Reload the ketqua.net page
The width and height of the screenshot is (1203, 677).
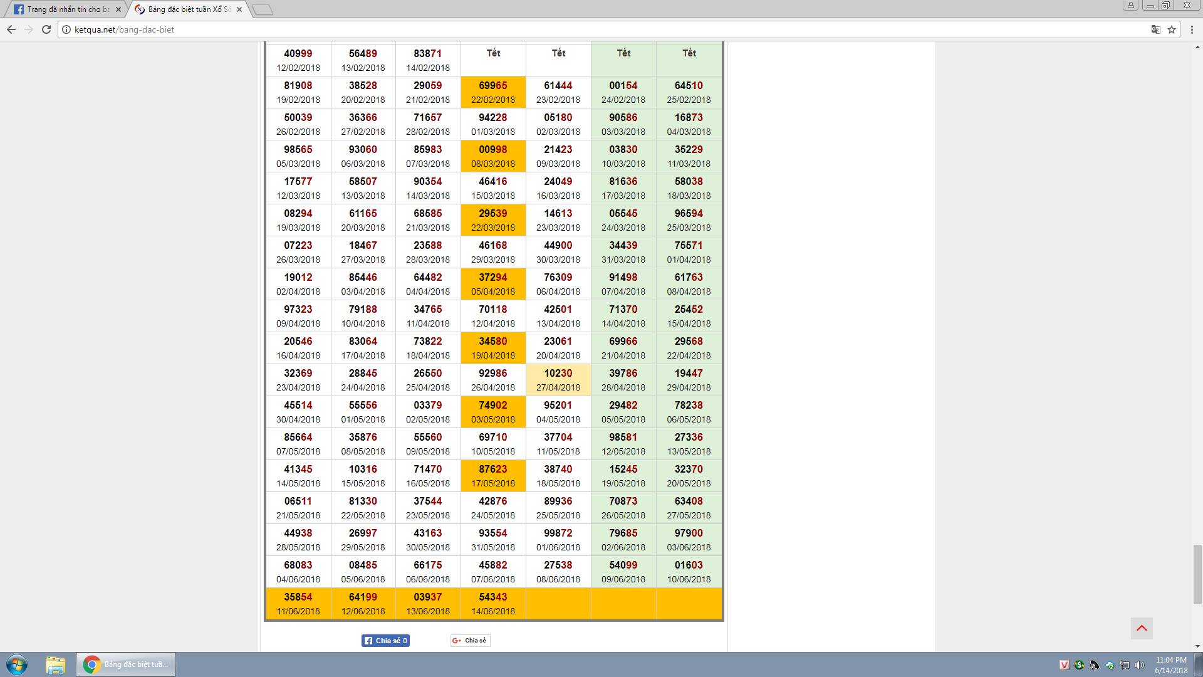(46, 29)
